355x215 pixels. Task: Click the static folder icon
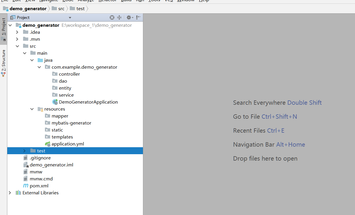point(48,130)
